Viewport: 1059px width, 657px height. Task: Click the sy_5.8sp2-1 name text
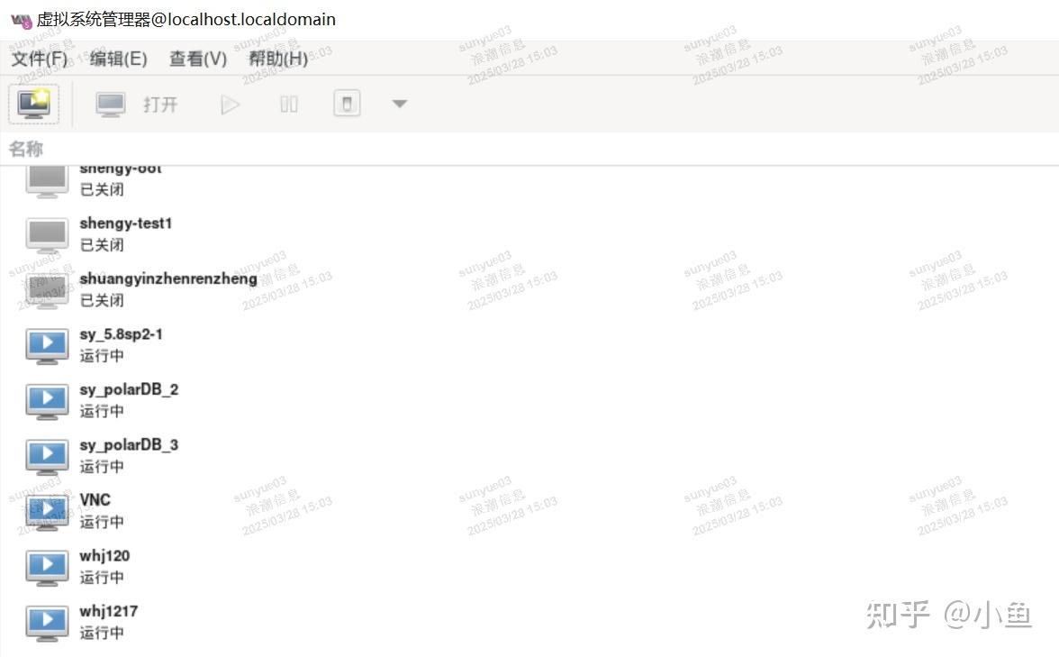[x=121, y=334]
